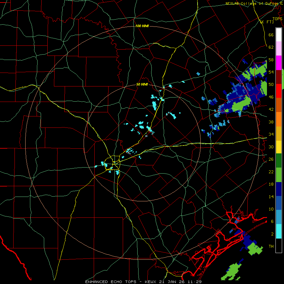Screen dimensions: 284x284
Task: Click the legend value "50"
Action: pyautogui.click(x=271, y=85)
